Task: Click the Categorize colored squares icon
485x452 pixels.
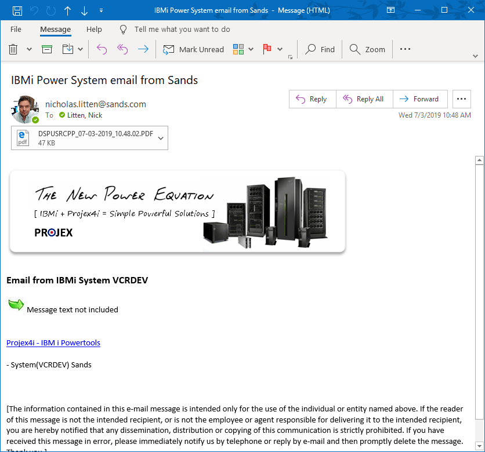Action: click(238, 49)
